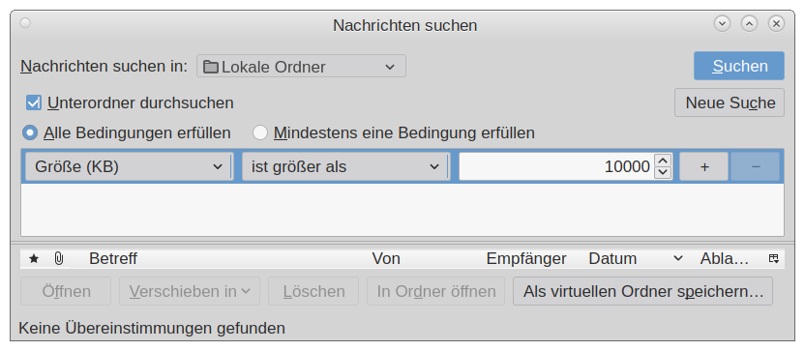Sort by the Betreff column header
The width and height of the screenshot is (805, 351).
coord(113,258)
